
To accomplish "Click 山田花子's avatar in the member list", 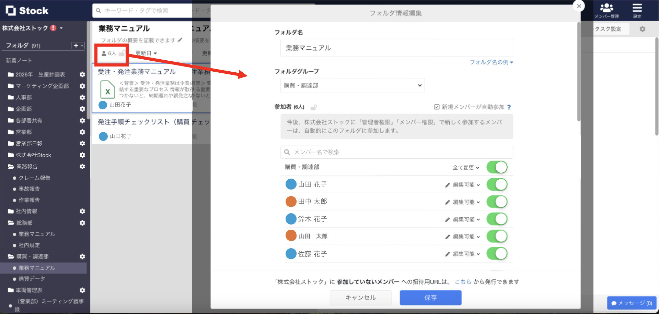I will click(290, 184).
